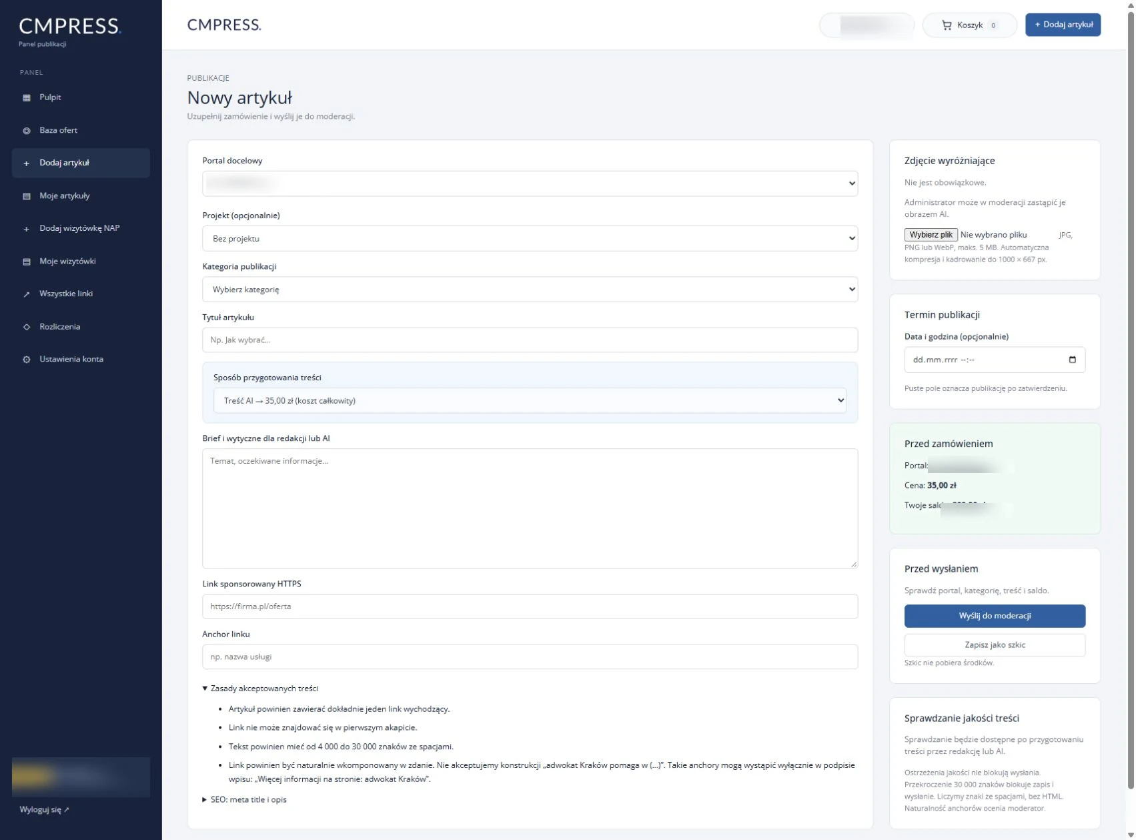1136x840 pixels.
Task: Click the Wyślij do moderacji button
Action: (x=995, y=616)
